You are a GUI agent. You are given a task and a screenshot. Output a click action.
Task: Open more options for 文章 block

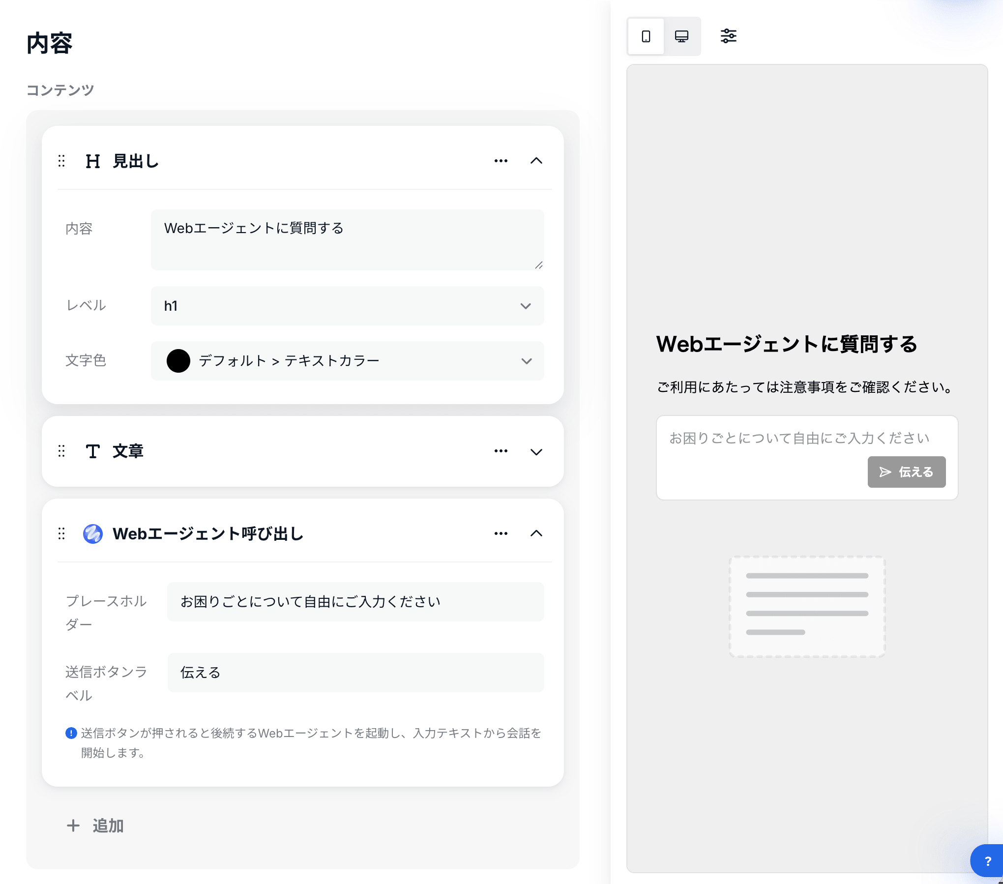501,451
